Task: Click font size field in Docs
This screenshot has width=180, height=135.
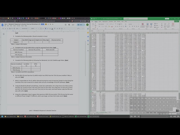Action: click(x=41, y=28)
